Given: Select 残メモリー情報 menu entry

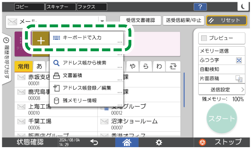Looking at the screenshot, I should coord(86,101).
